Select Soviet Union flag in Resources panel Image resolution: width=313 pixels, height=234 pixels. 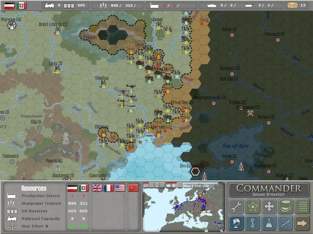tap(133, 188)
